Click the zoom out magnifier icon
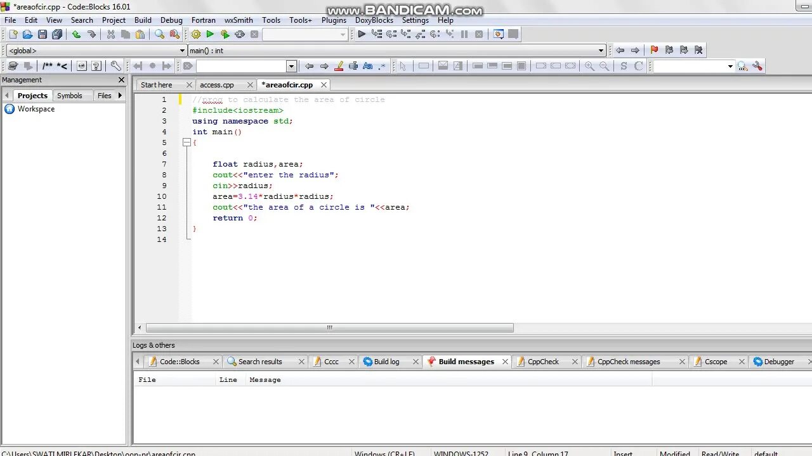The width and height of the screenshot is (812, 456). click(605, 66)
